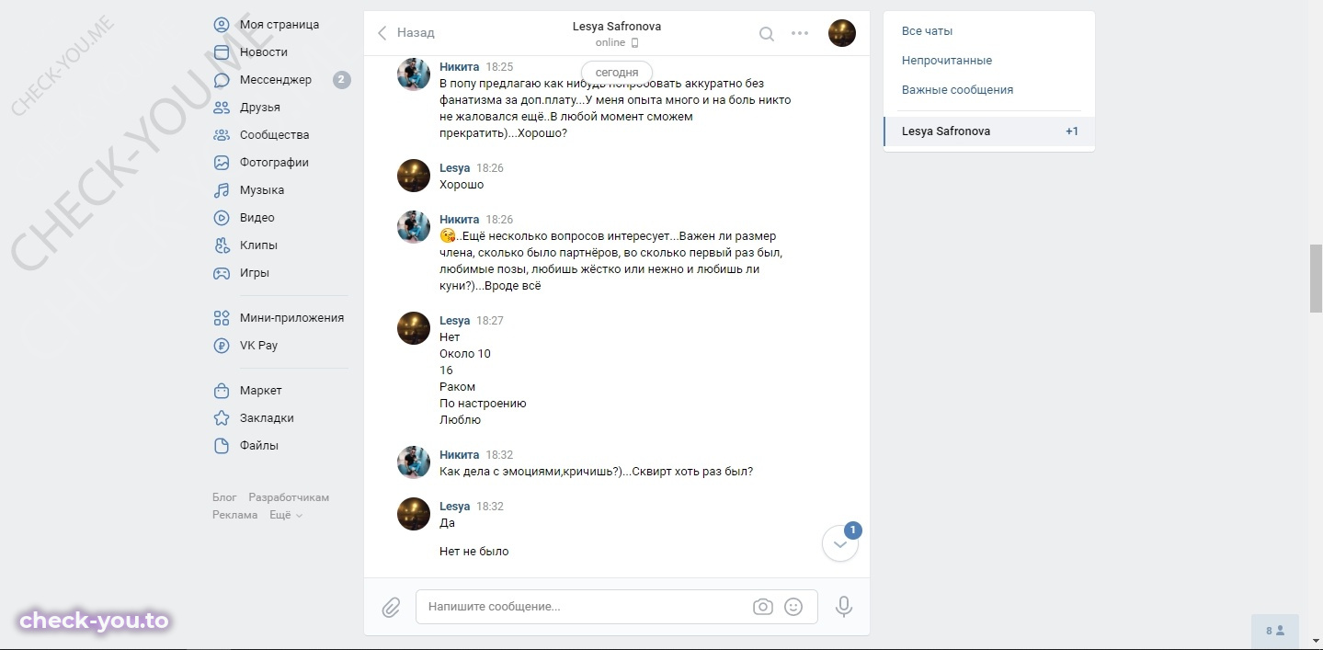
Task: Click the Мессенджер unread counter badge 2
Action: click(x=341, y=80)
